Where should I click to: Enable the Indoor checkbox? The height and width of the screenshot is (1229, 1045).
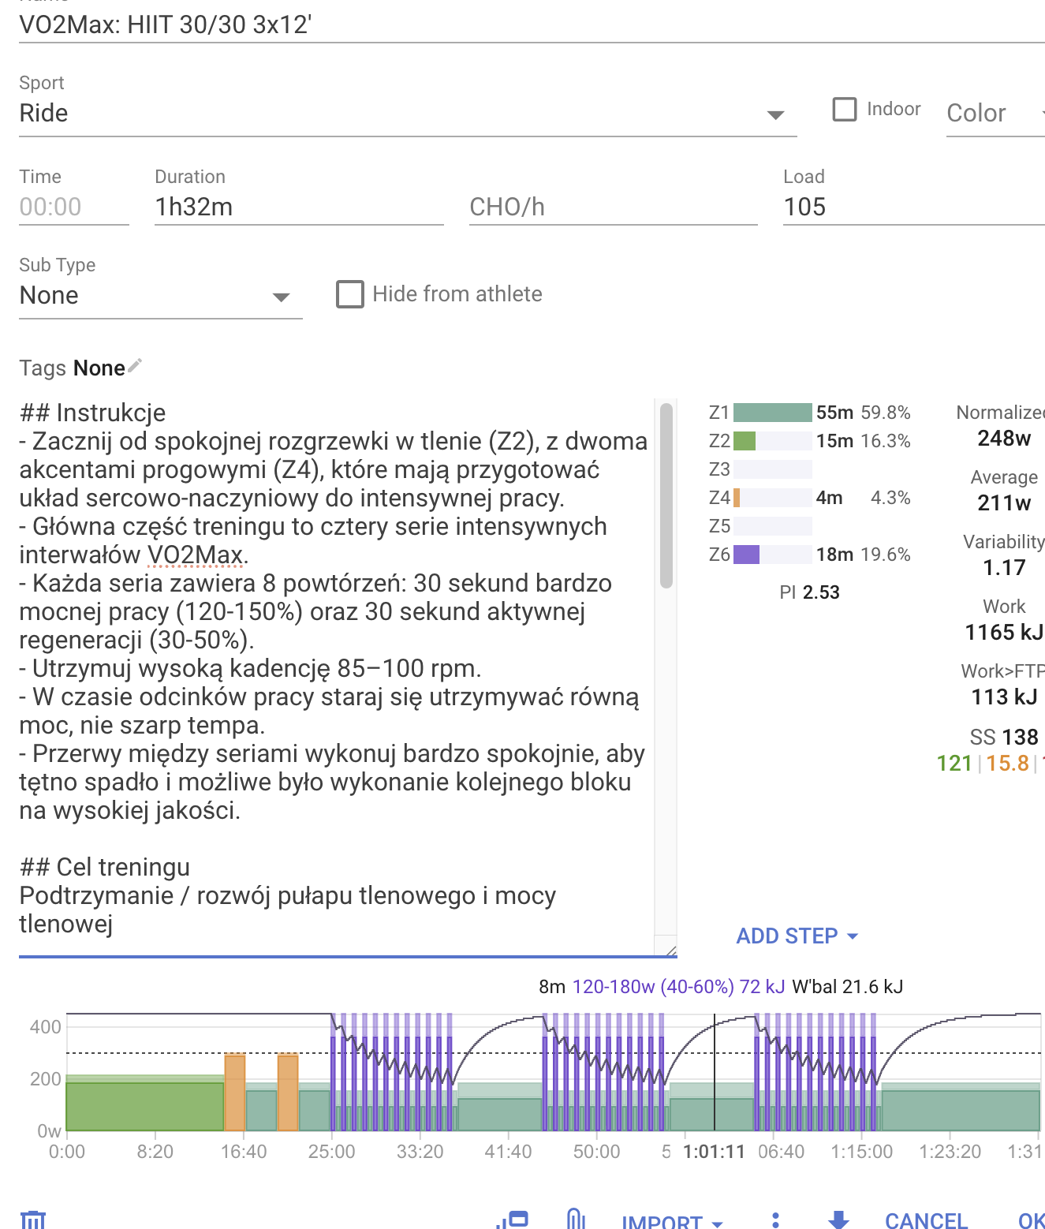pos(845,110)
